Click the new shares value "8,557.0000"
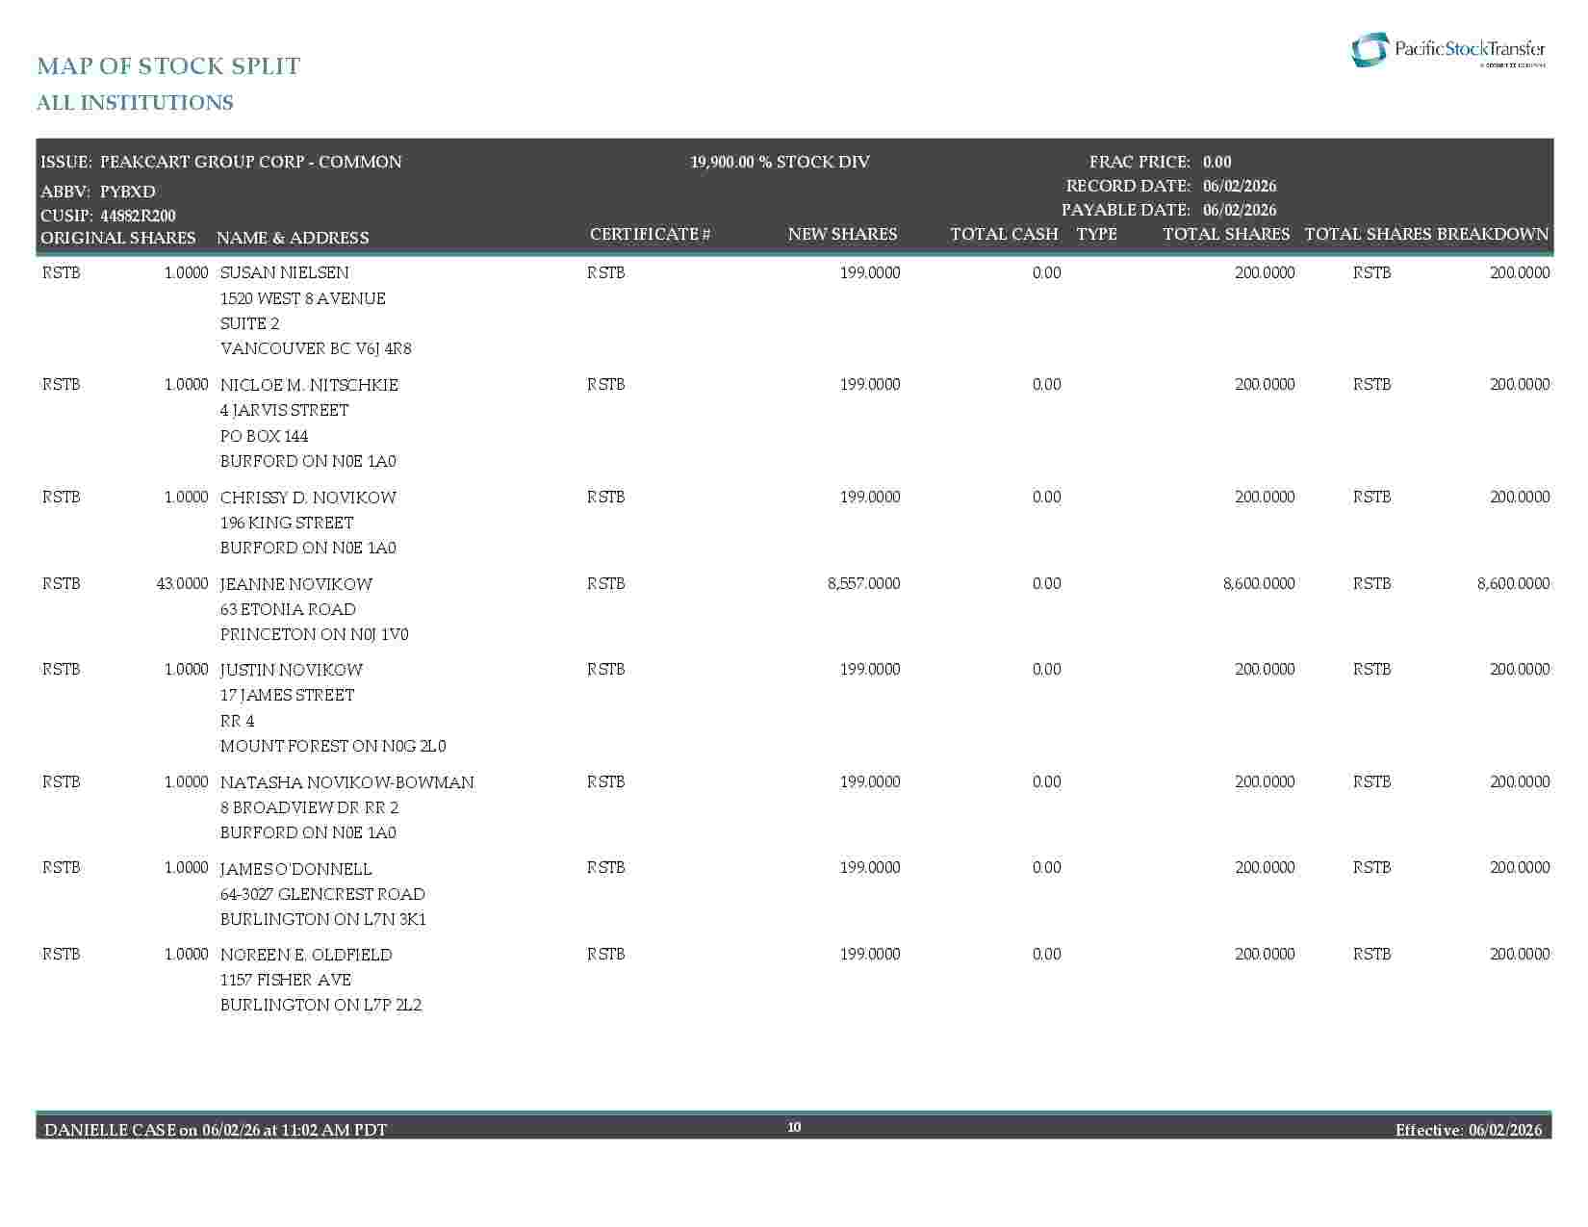 (x=864, y=583)
